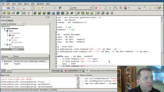
Task: Undock the Combo View panel
Action: [47, 17]
